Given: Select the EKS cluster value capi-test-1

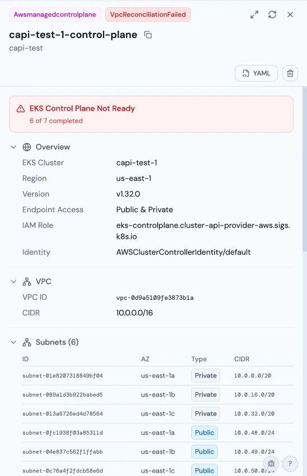Looking at the screenshot, I should [136, 163].
